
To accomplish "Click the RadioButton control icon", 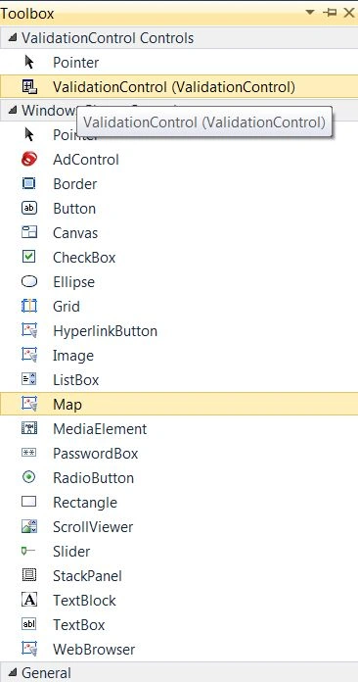I will [x=29, y=477].
